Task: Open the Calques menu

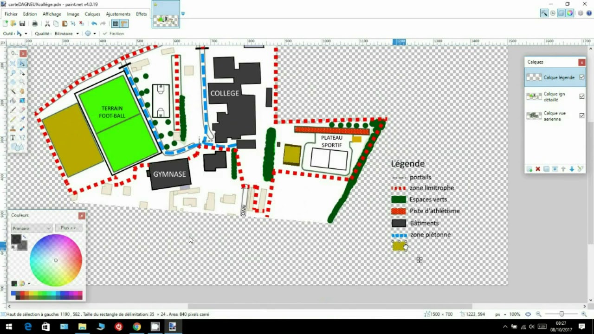Action: pyautogui.click(x=92, y=14)
